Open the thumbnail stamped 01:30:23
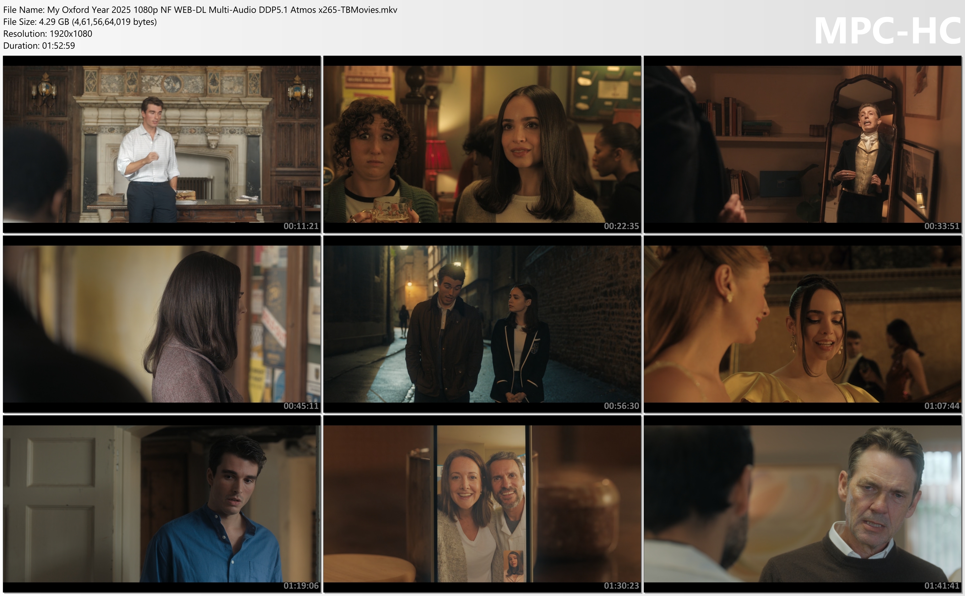This screenshot has width=965, height=596. [x=482, y=504]
